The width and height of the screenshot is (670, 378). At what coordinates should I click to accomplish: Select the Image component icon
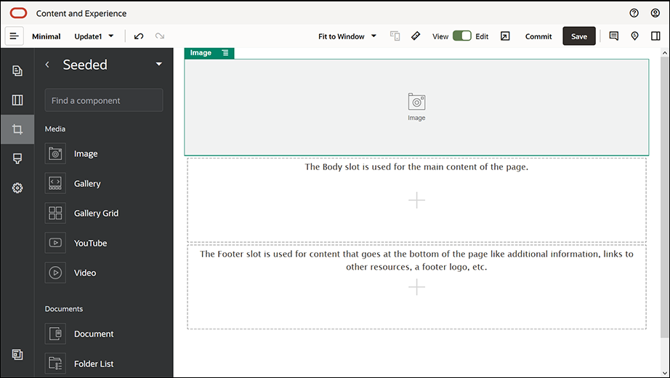point(55,153)
